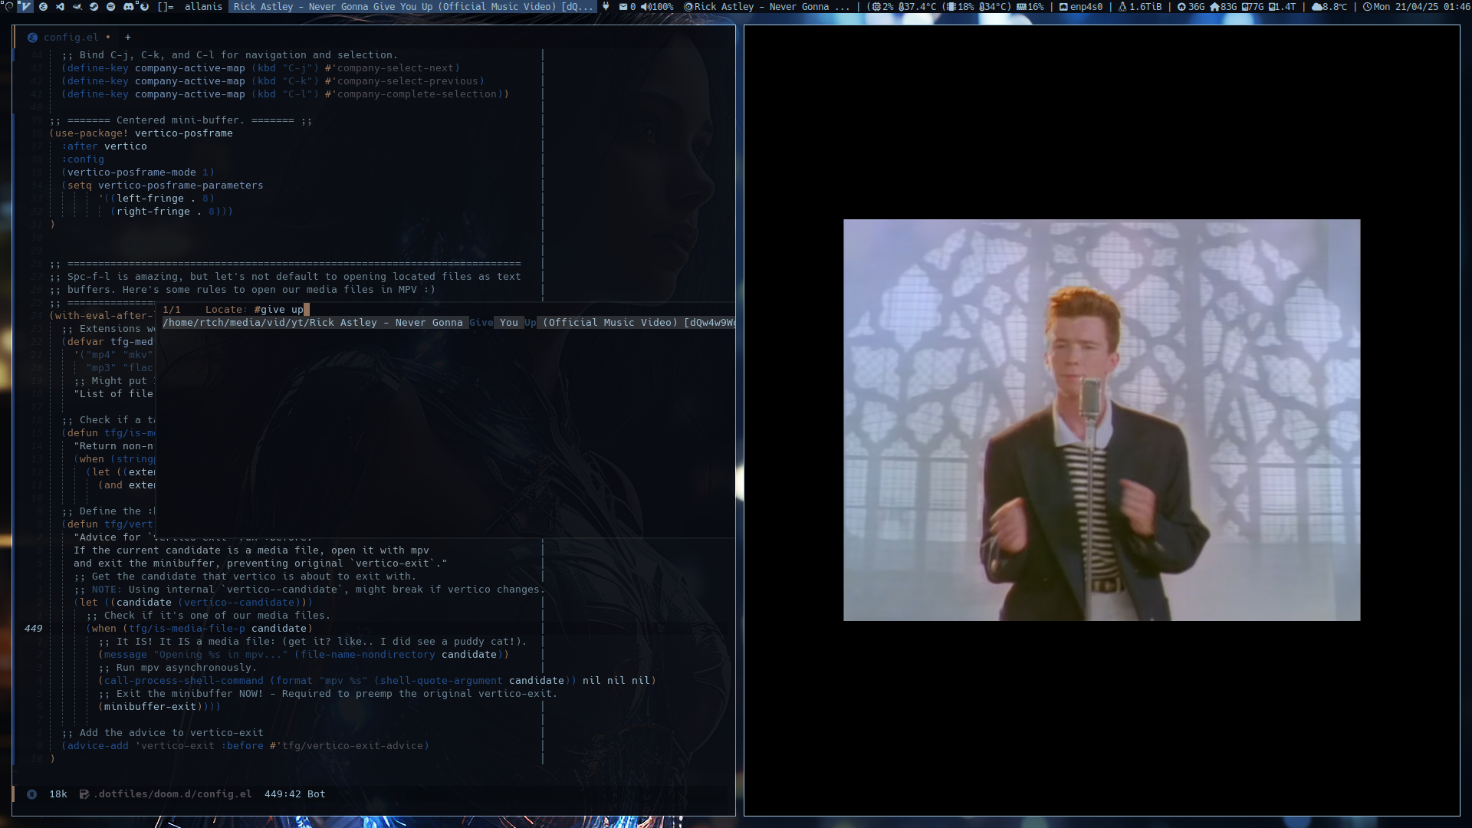This screenshot has width=1472, height=828.
Task: Focus the Rick Astley window title in bar
Action: (x=412, y=7)
